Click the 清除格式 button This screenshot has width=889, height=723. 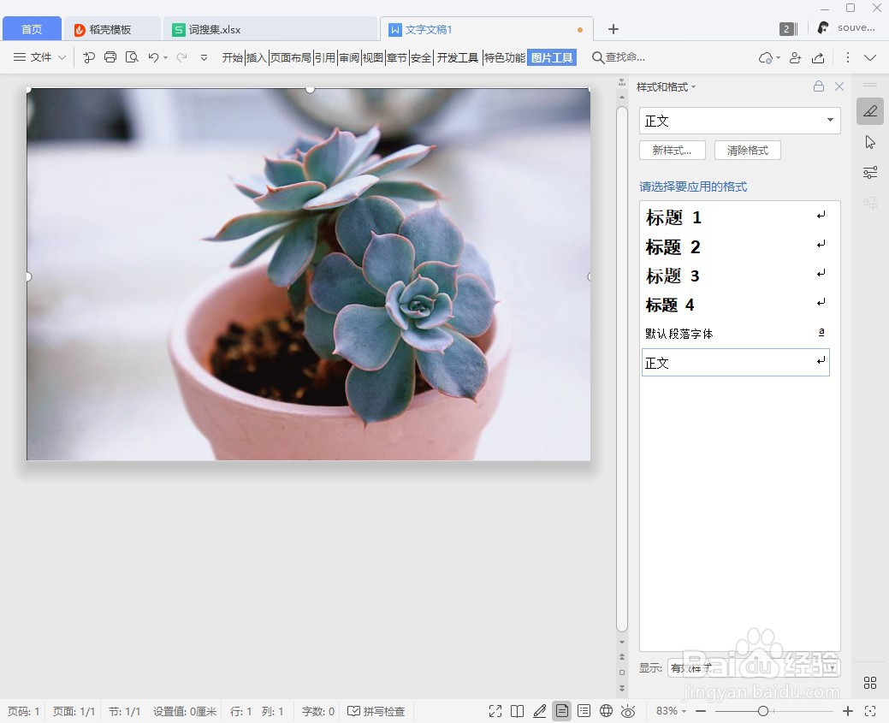coord(748,151)
